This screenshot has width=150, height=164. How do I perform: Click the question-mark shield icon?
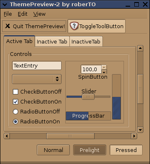74,26
